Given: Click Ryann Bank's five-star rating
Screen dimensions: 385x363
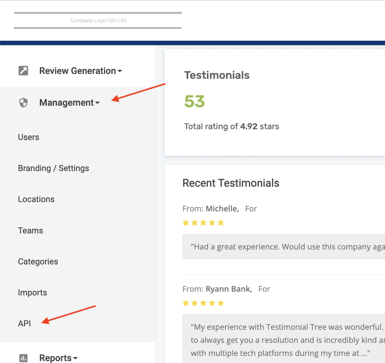Looking at the screenshot, I should click(x=203, y=303).
